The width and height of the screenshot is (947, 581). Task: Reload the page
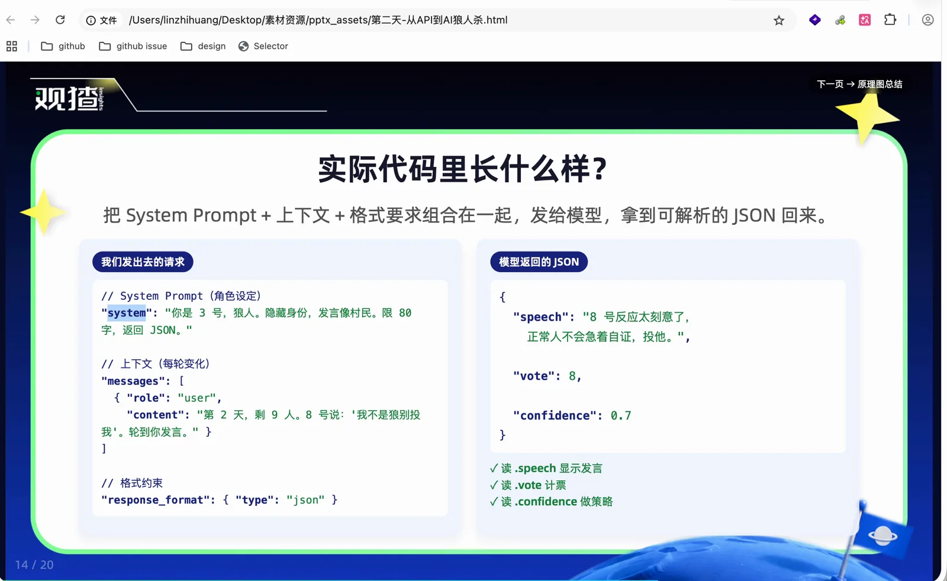click(x=60, y=20)
